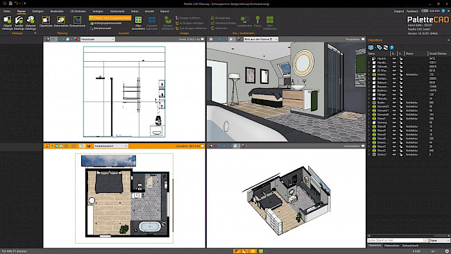Expand the Kataloge group launcher arrow
451x254 pixels.
35,33
